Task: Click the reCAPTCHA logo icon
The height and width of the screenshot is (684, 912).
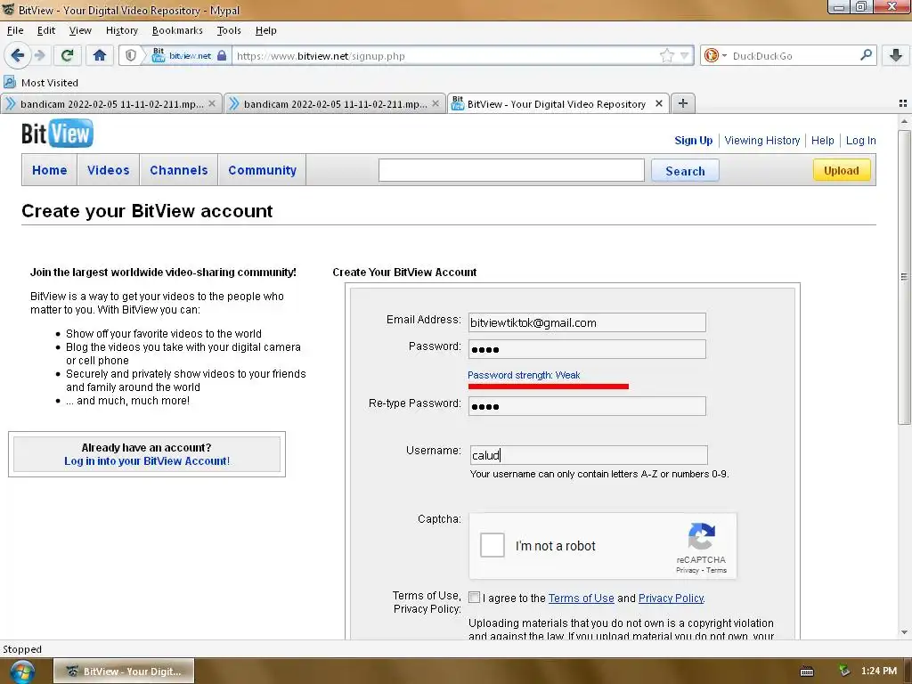Action: tap(702, 535)
